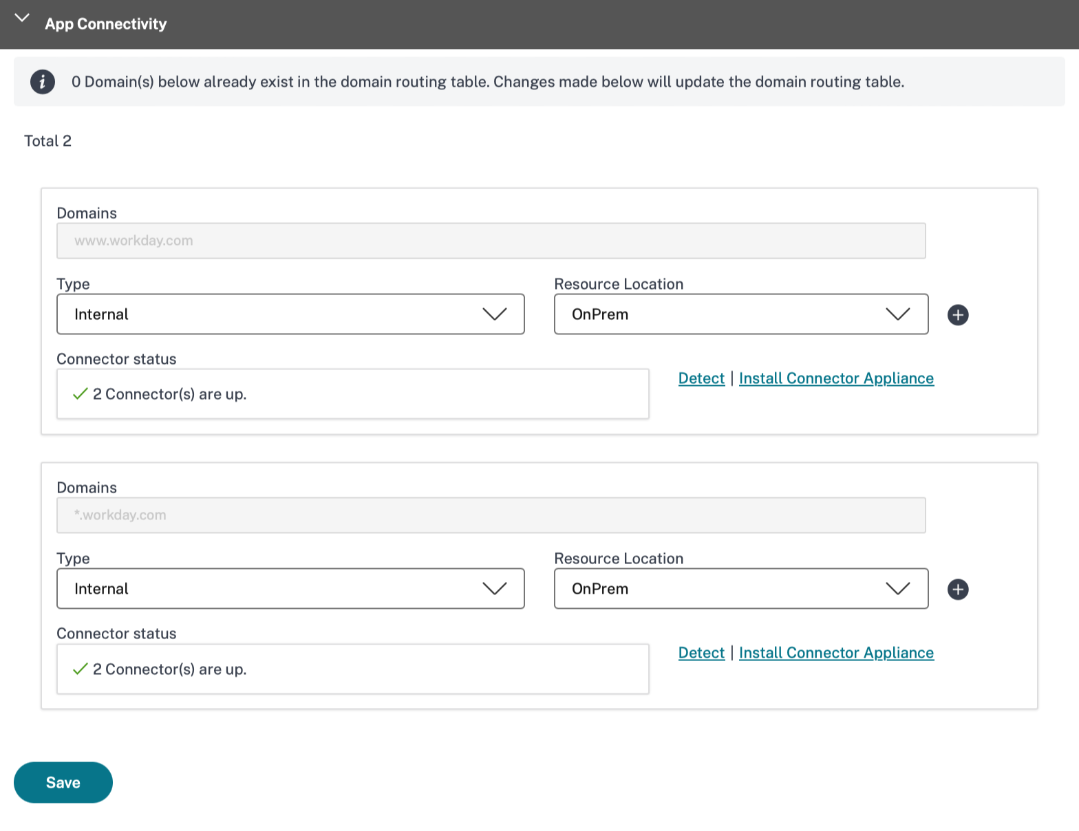Image resolution: width=1079 pixels, height=831 pixels.
Task: Click plus icon beside second Resource Location
Action: (x=957, y=589)
